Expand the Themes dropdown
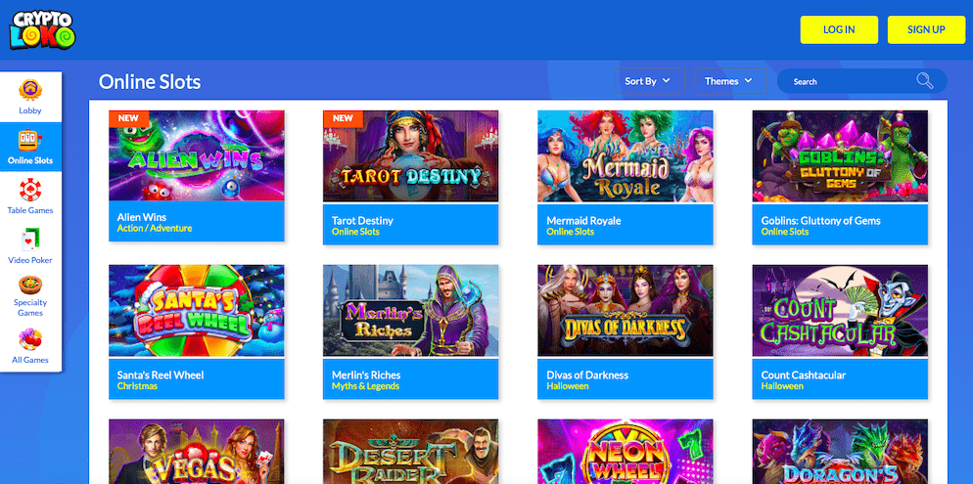 tap(728, 81)
